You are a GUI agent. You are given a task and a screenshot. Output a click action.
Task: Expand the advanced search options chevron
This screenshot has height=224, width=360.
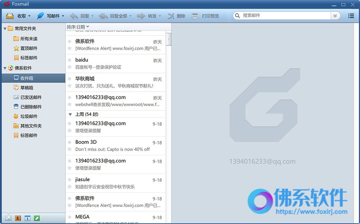[335, 15]
